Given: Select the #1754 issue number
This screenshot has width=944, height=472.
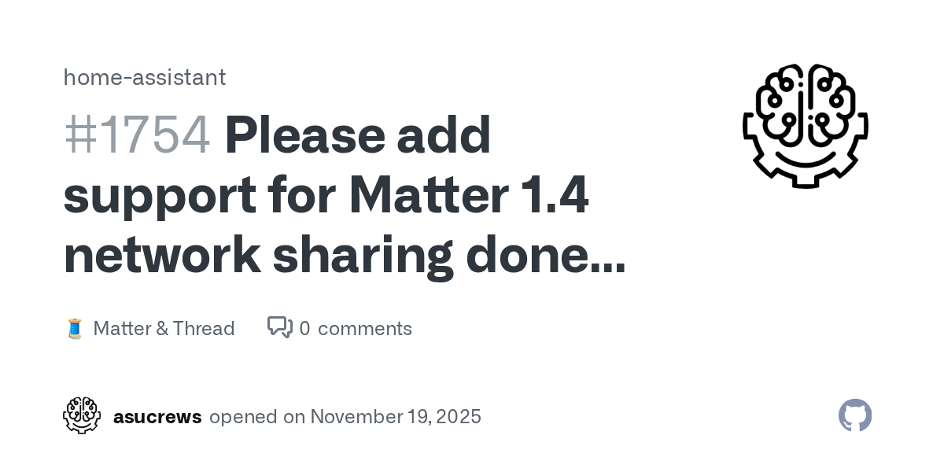Looking at the screenshot, I should [x=137, y=135].
